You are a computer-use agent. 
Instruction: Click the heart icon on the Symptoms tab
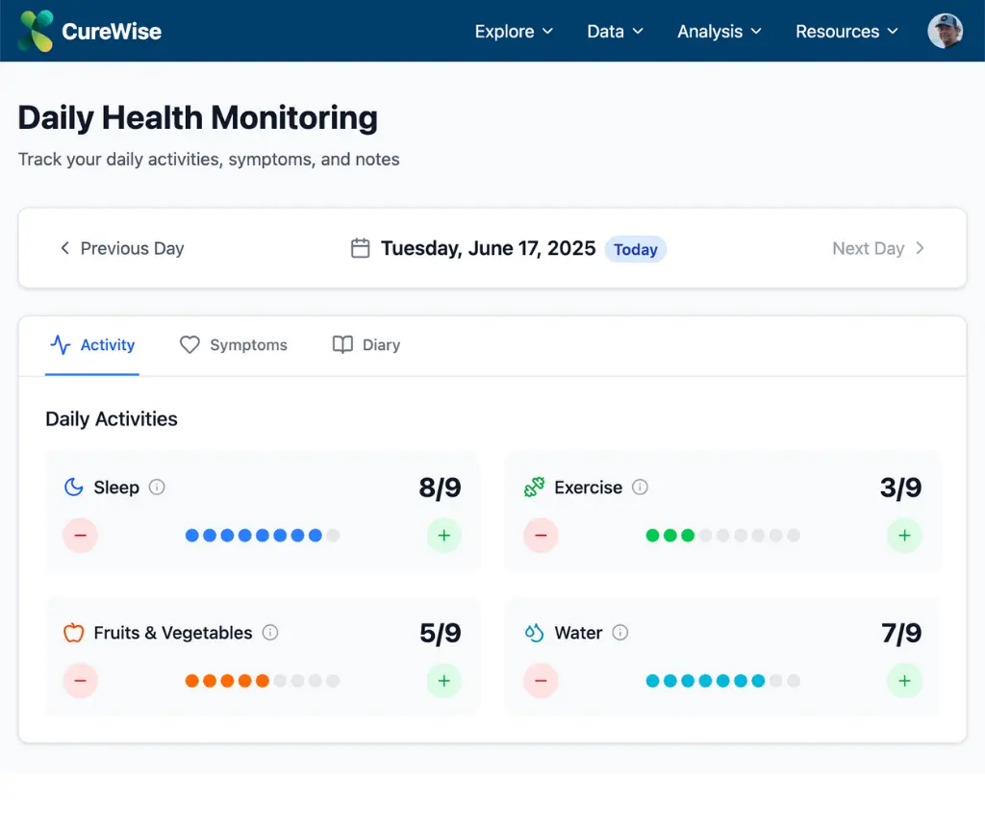[x=189, y=344]
